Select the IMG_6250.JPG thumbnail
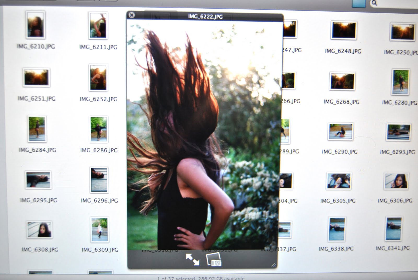This screenshot has height=280, width=418. click(402, 32)
